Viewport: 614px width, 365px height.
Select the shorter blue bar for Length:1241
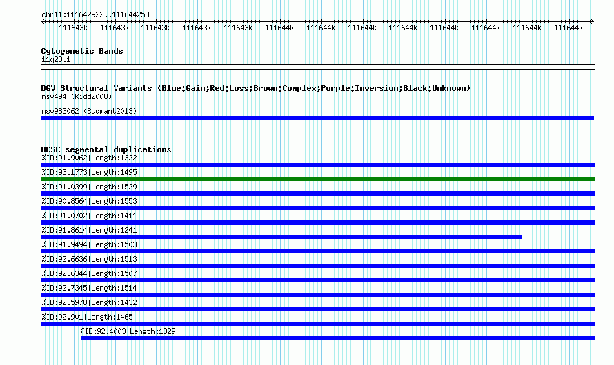point(281,237)
